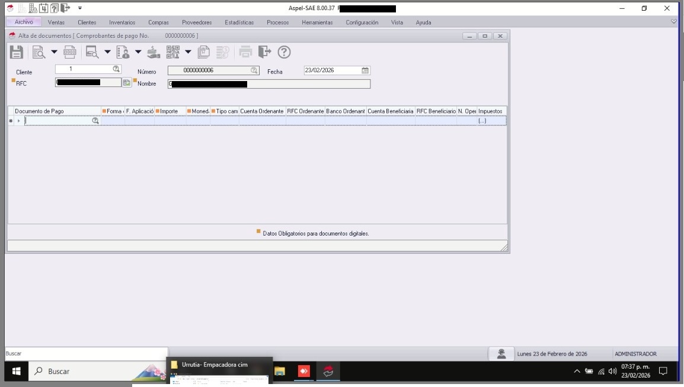Click the Buscar box in the status bar

86,353
